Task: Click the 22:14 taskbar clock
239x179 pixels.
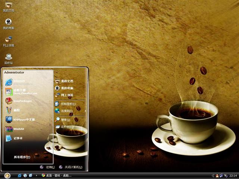Action: [233, 176]
